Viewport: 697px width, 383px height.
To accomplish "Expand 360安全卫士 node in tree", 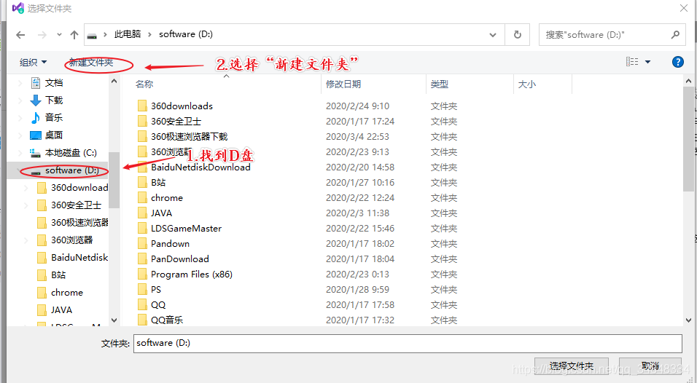I will coord(26,205).
